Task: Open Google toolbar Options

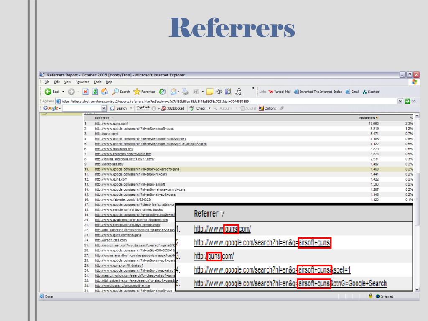Action: (x=267, y=108)
